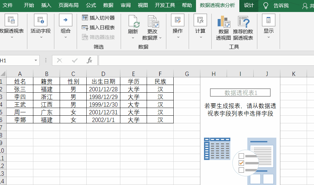Expand the 活动字段 dropdown chevron
The image size is (314, 185).
[41, 37]
